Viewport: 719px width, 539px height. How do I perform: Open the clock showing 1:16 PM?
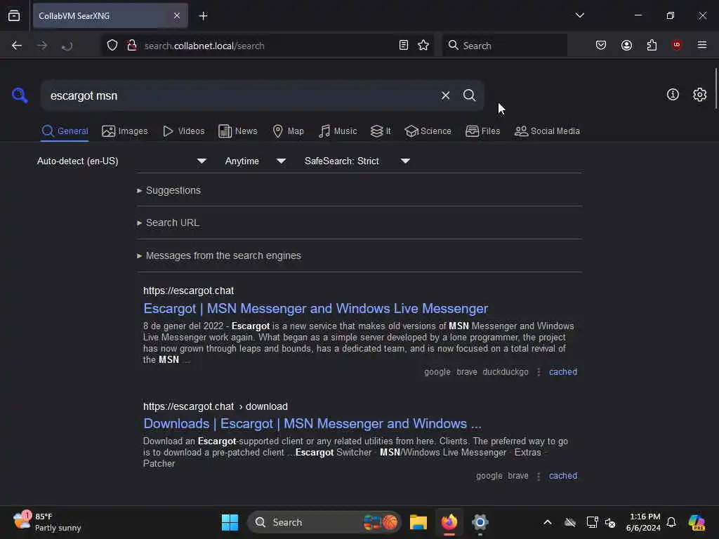click(x=643, y=522)
